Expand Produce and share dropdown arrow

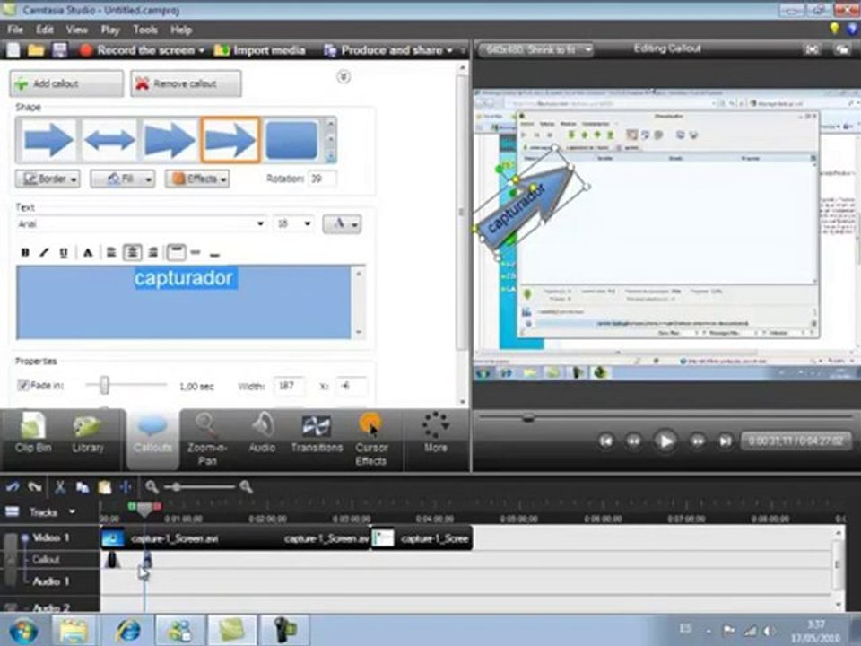click(449, 50)
